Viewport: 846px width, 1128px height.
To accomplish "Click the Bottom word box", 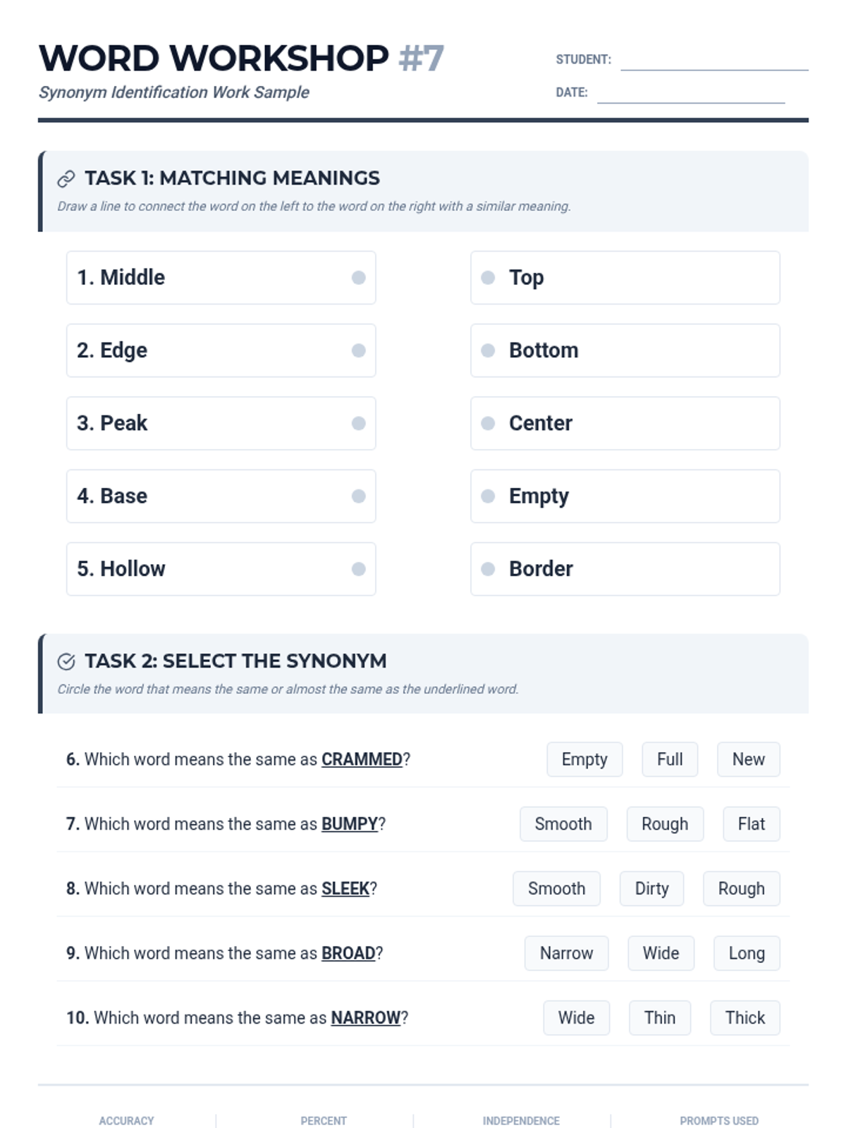I will pos(625,350).
